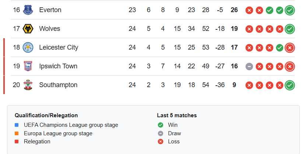
Task: Click the Wolves club crest
Action: 28,29
